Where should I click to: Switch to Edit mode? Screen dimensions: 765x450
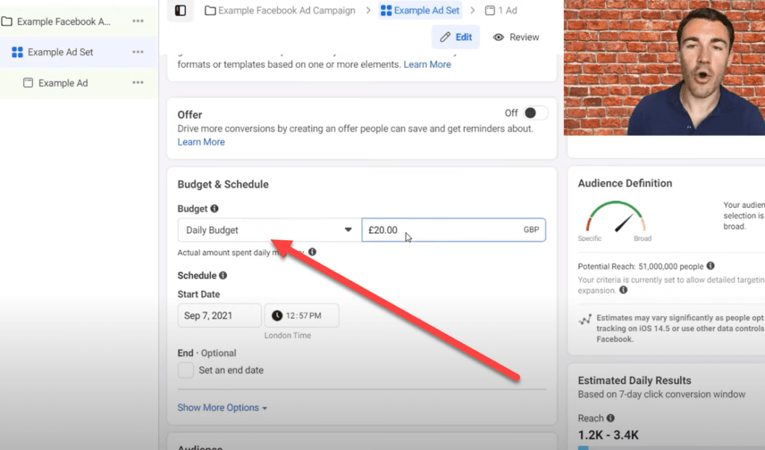pyautogui.click(x=456, y=37)
